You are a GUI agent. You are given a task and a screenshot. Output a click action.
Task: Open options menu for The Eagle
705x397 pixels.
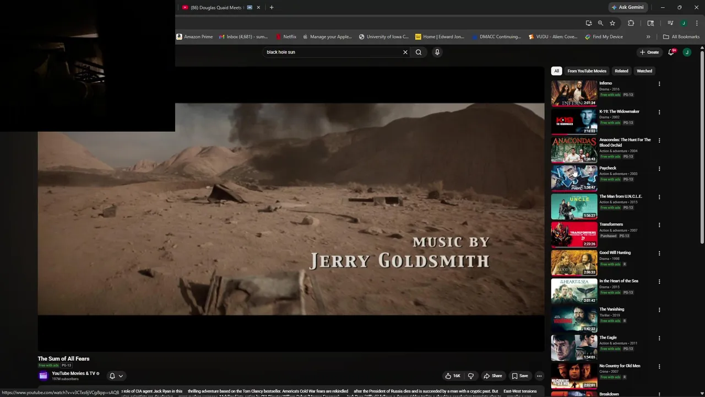tap(659, 339)
